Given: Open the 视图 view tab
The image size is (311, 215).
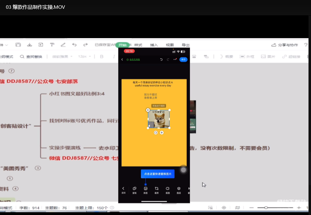Looking at the screenshot, I should tap(170, 45).
